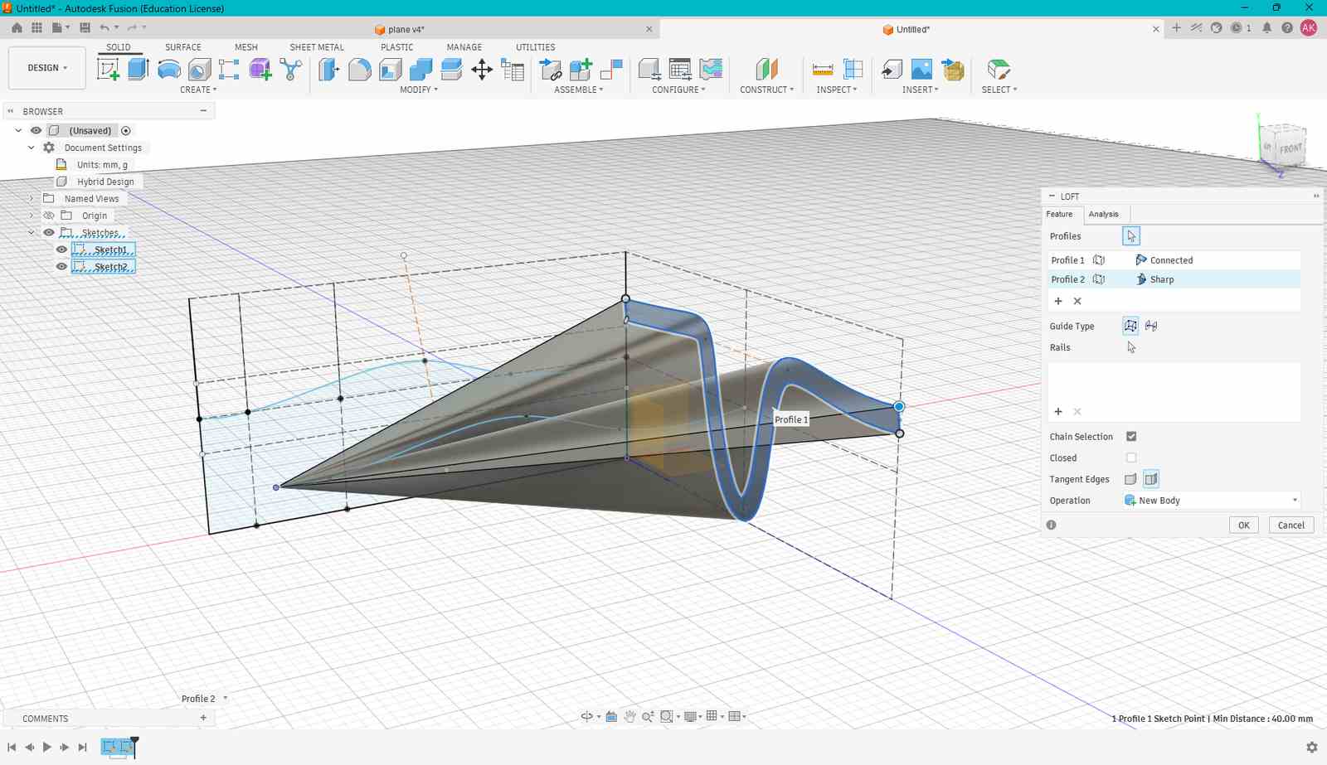Select the Revolve tool
Viewport: 1327px width, 765px height.
point(168,70)
